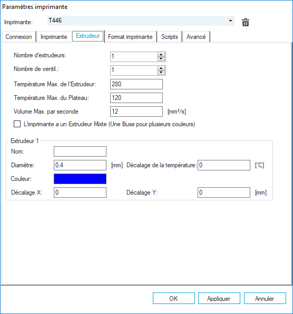Confirm settings with the OK button
The height and width of the screenshot is (314, 293).
tap(173, 298)
